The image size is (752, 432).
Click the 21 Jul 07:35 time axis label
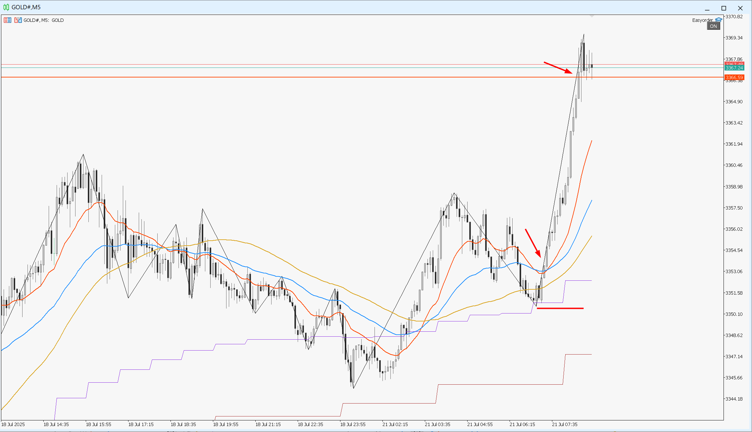point(564,424)
